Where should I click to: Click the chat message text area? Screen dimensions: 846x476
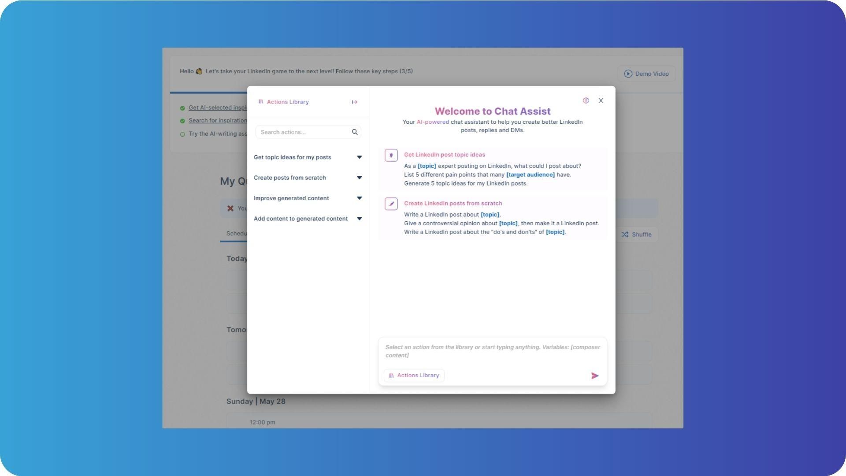(x=492, y=351)
